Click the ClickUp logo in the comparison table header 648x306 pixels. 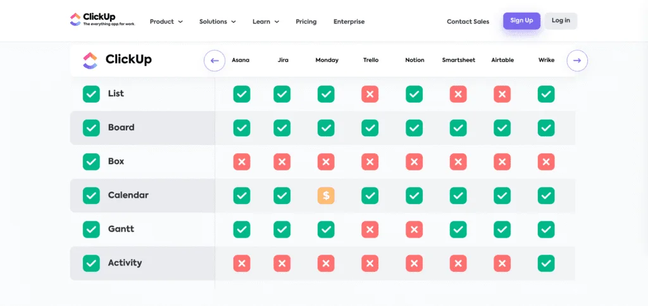(118, 60)
